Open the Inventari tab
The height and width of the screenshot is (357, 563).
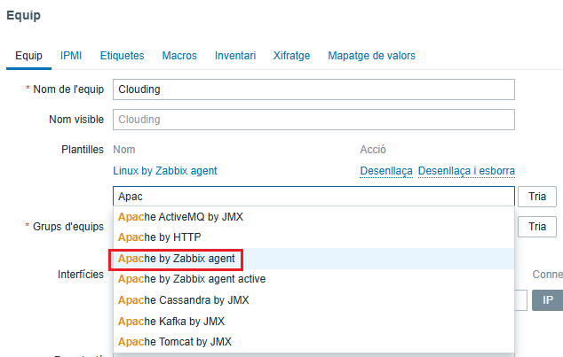[x=235, y=55]
